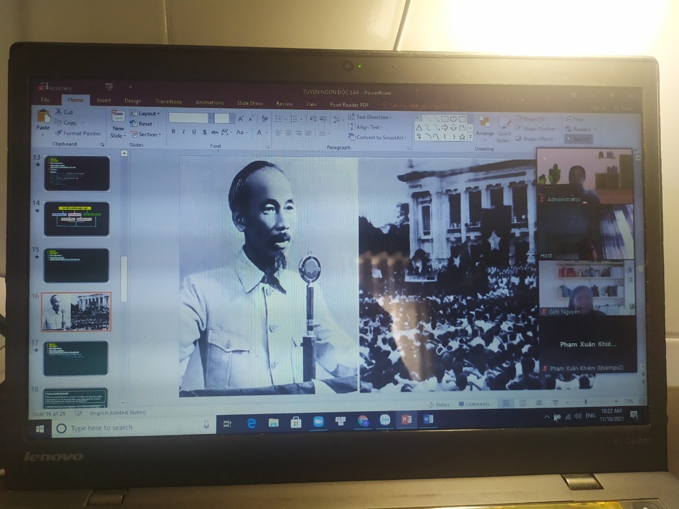Activate the Format Painter

[x=77, y=133]
